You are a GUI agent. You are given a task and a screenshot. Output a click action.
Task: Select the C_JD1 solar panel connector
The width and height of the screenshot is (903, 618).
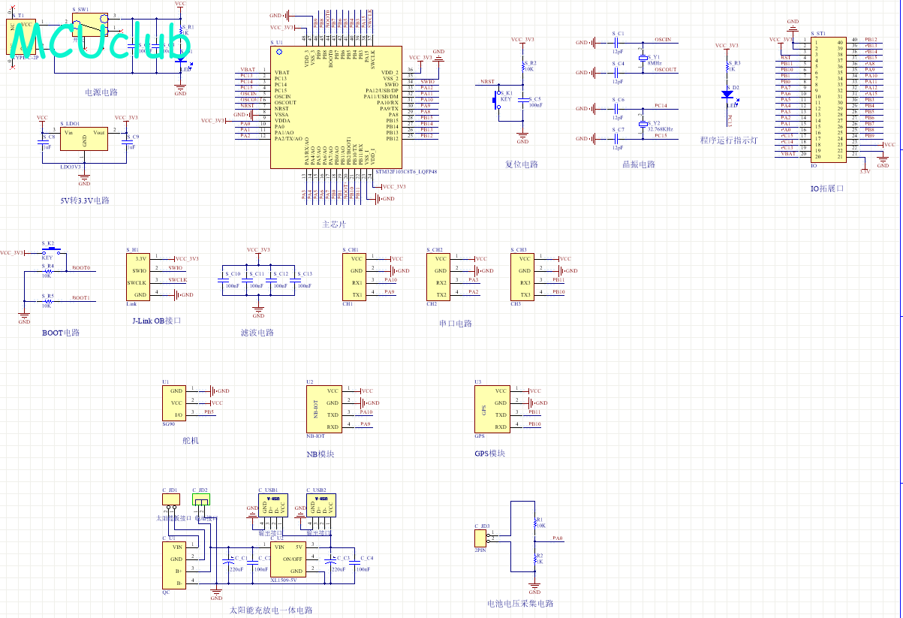click(171, 499)
